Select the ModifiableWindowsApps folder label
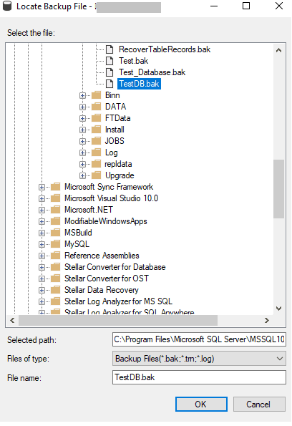Viewport: 292px width, 426px height. click(x=106, y=221)
